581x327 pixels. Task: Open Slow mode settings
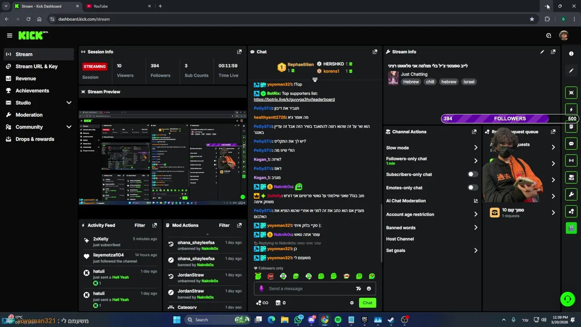[432, 148]
